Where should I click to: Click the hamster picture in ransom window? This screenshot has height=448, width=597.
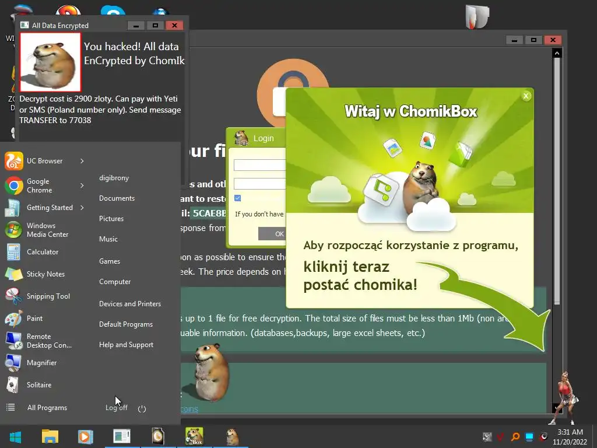[x=50, y=62]
